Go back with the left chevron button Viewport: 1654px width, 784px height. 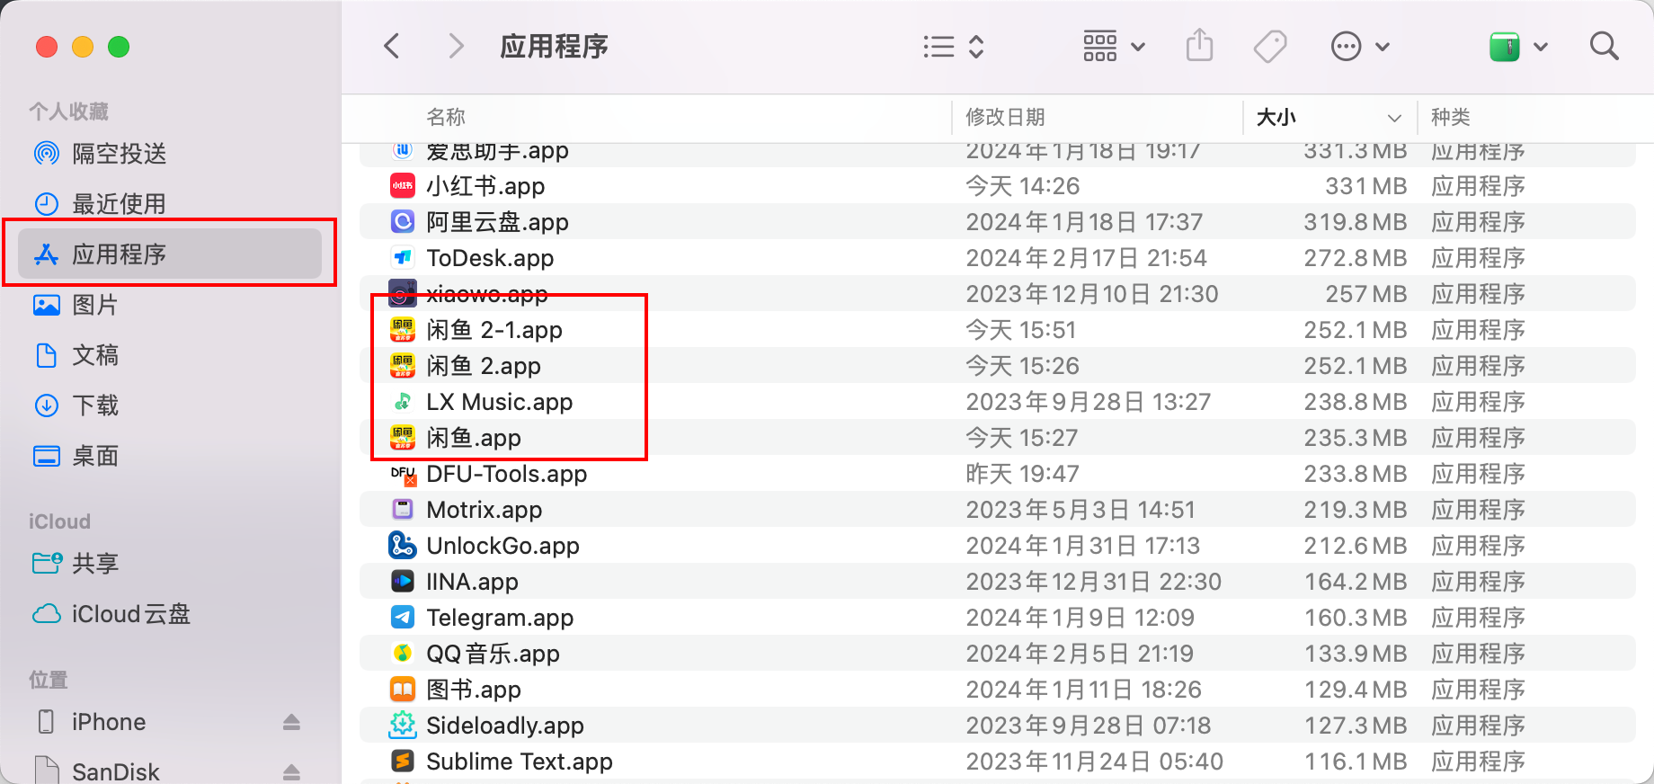(x=391, y=46)
